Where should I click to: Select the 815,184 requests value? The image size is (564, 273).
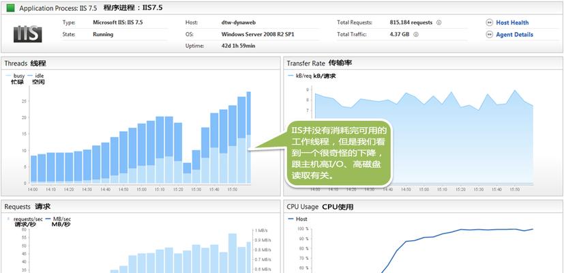(411, 23)
